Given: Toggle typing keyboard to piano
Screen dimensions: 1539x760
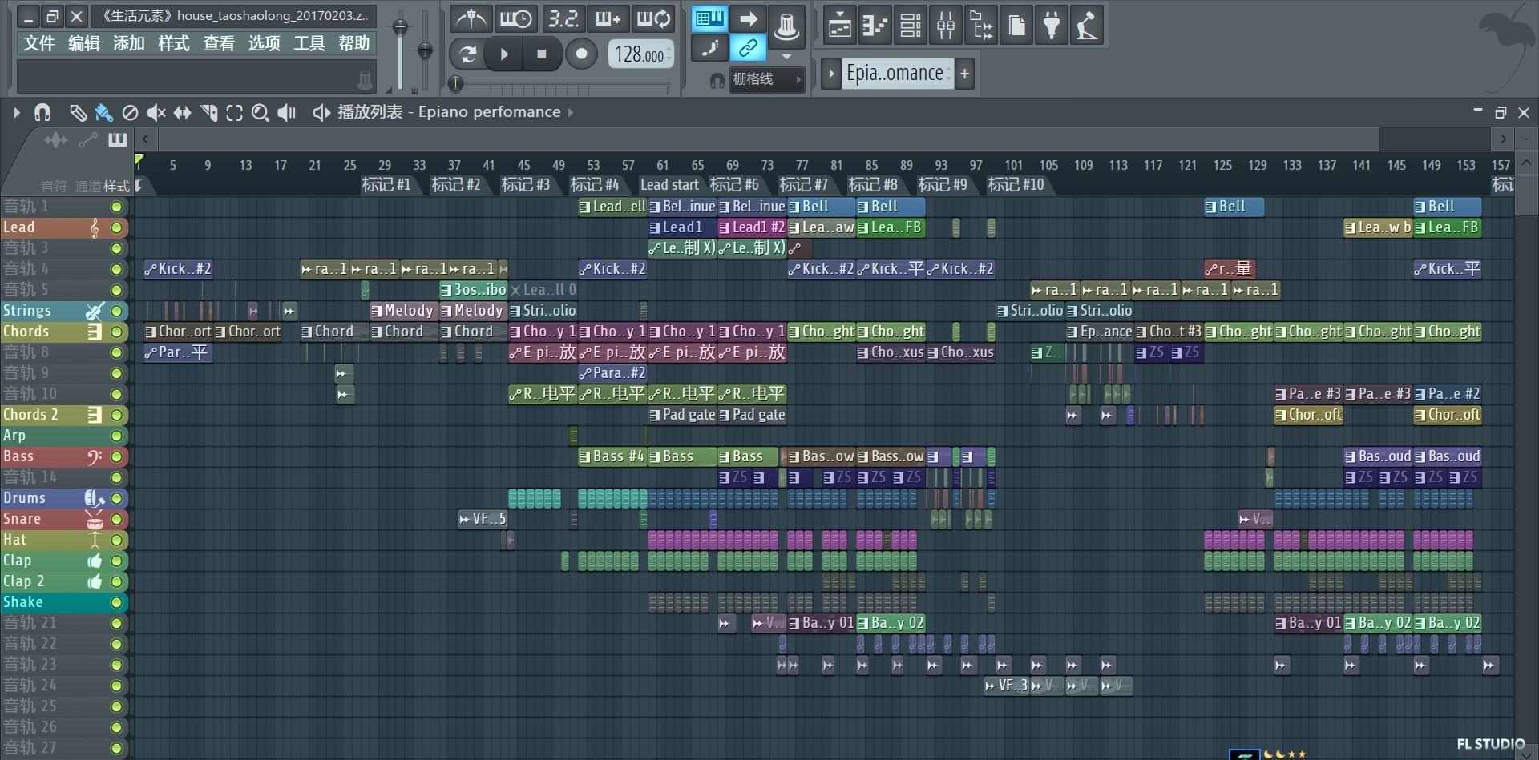Looking at the screenshot, I should coord(709,18).
